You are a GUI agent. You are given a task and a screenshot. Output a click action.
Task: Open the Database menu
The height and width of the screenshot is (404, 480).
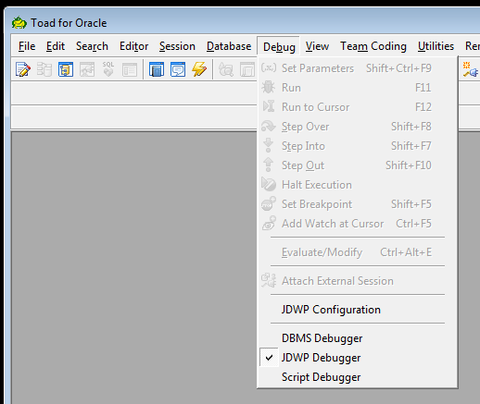(229, 46)
